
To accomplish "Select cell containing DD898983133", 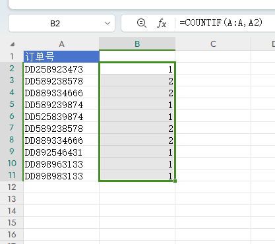I will click(x=61, y=175).
